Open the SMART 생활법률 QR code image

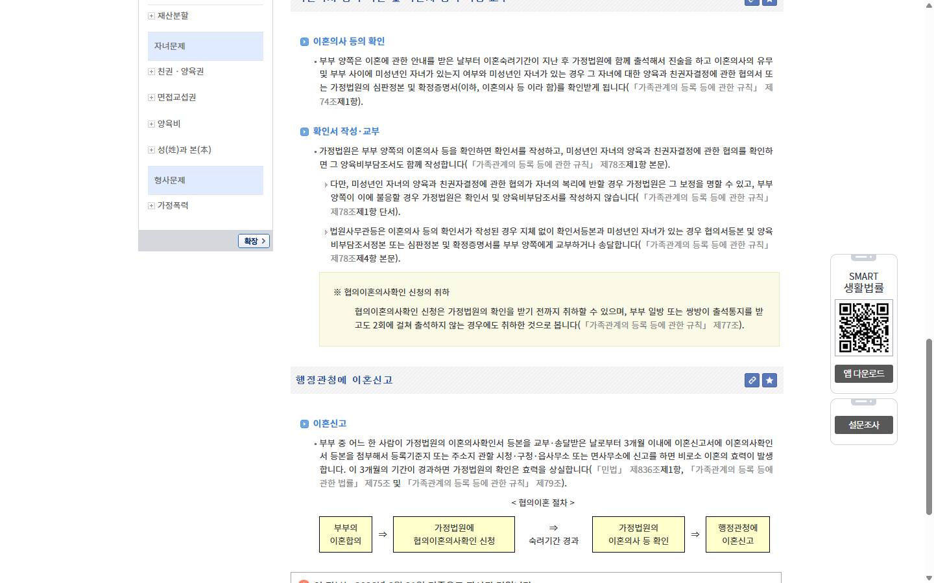864,327
